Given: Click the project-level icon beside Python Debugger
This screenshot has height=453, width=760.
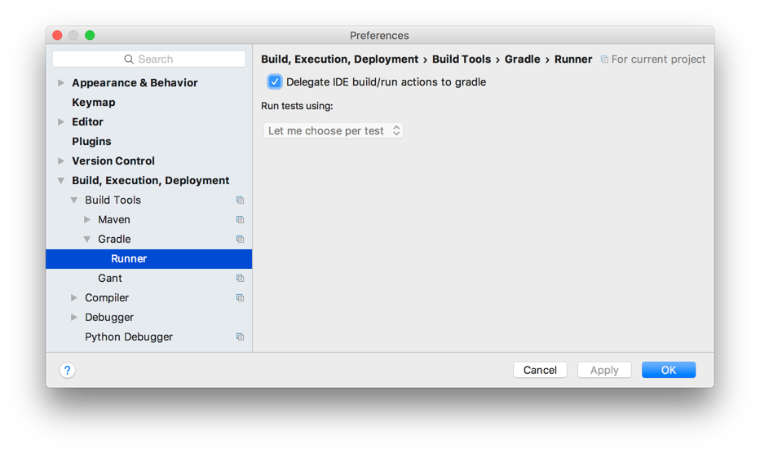Looking at the screenshot, I should pos(240,336).
